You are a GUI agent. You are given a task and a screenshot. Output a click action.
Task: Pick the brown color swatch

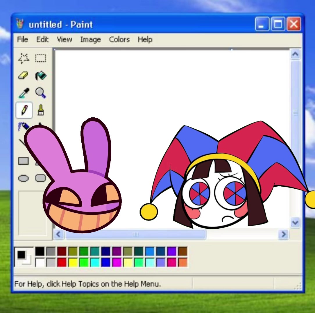[182, 251]
